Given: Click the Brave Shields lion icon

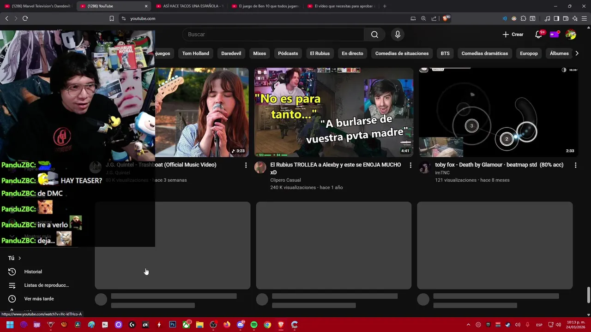Looking at the screenshot, I should 445,18.
